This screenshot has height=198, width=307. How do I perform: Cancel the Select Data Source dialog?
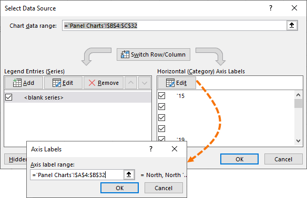click(x=283, y=159)
